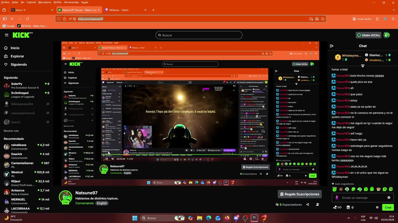Screen dimensions: 398x223
Task: Click the Obtén KICKs button
Action: click(368, 35)
